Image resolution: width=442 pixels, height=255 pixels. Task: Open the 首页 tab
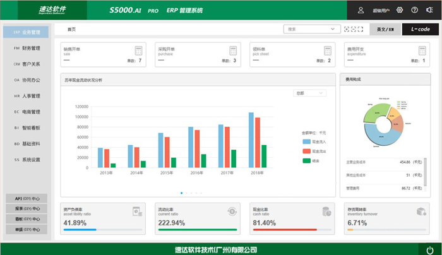72,29
